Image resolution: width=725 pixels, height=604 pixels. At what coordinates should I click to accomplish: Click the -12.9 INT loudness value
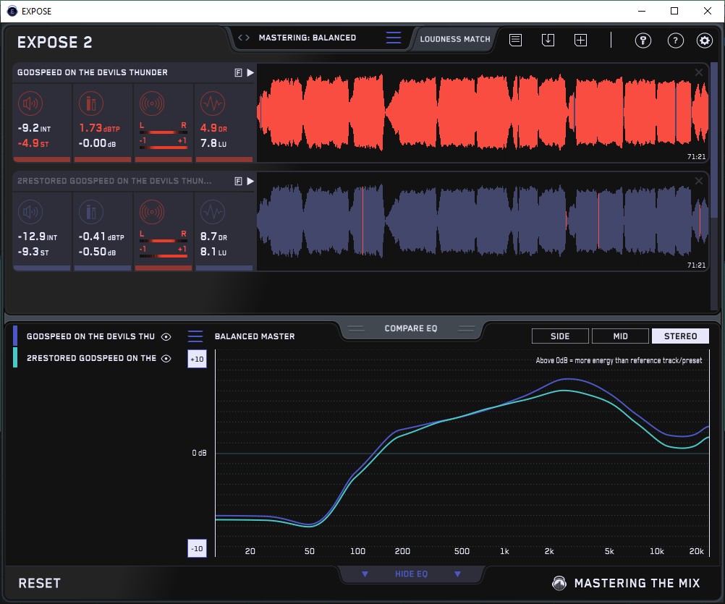coord(38,237)
